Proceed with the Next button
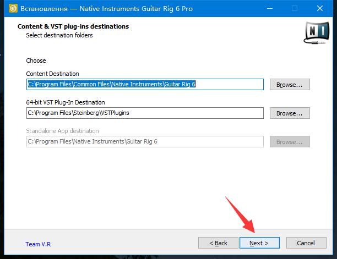This screenshot has height=259, width=337. click(259, 243)
